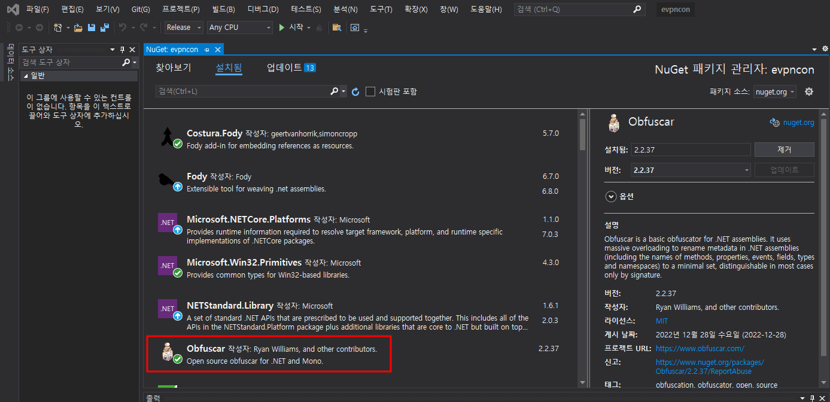Open the Build menu (빌드)
Image resolution: width=830 pixels, height=402 pixels.
pyautogui.click(x=224, y=10)
